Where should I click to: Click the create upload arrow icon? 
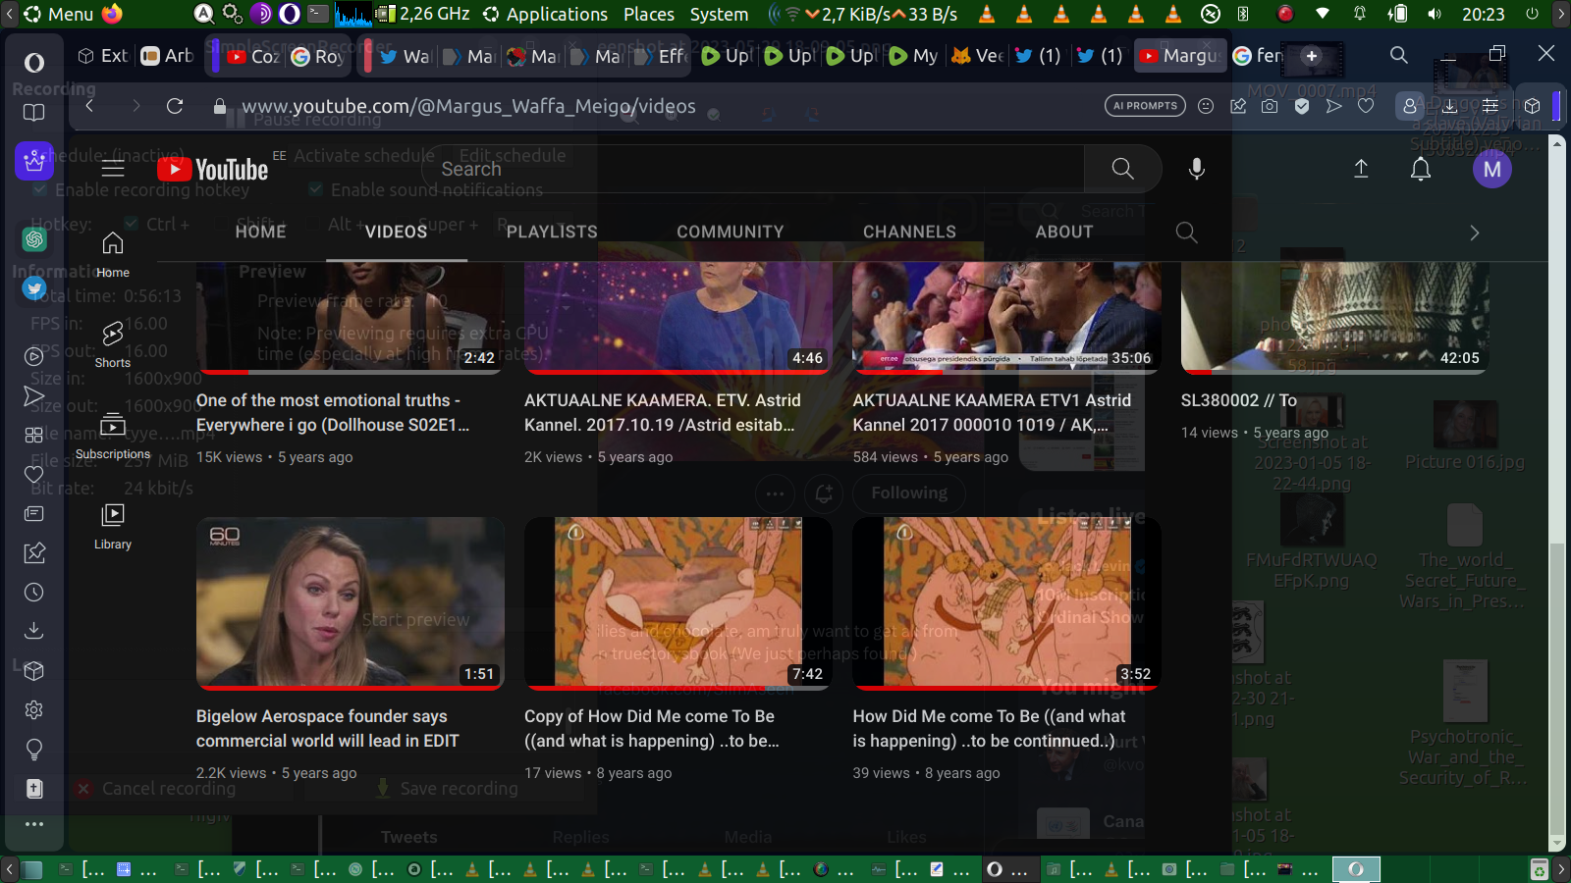coord(1361,169)
